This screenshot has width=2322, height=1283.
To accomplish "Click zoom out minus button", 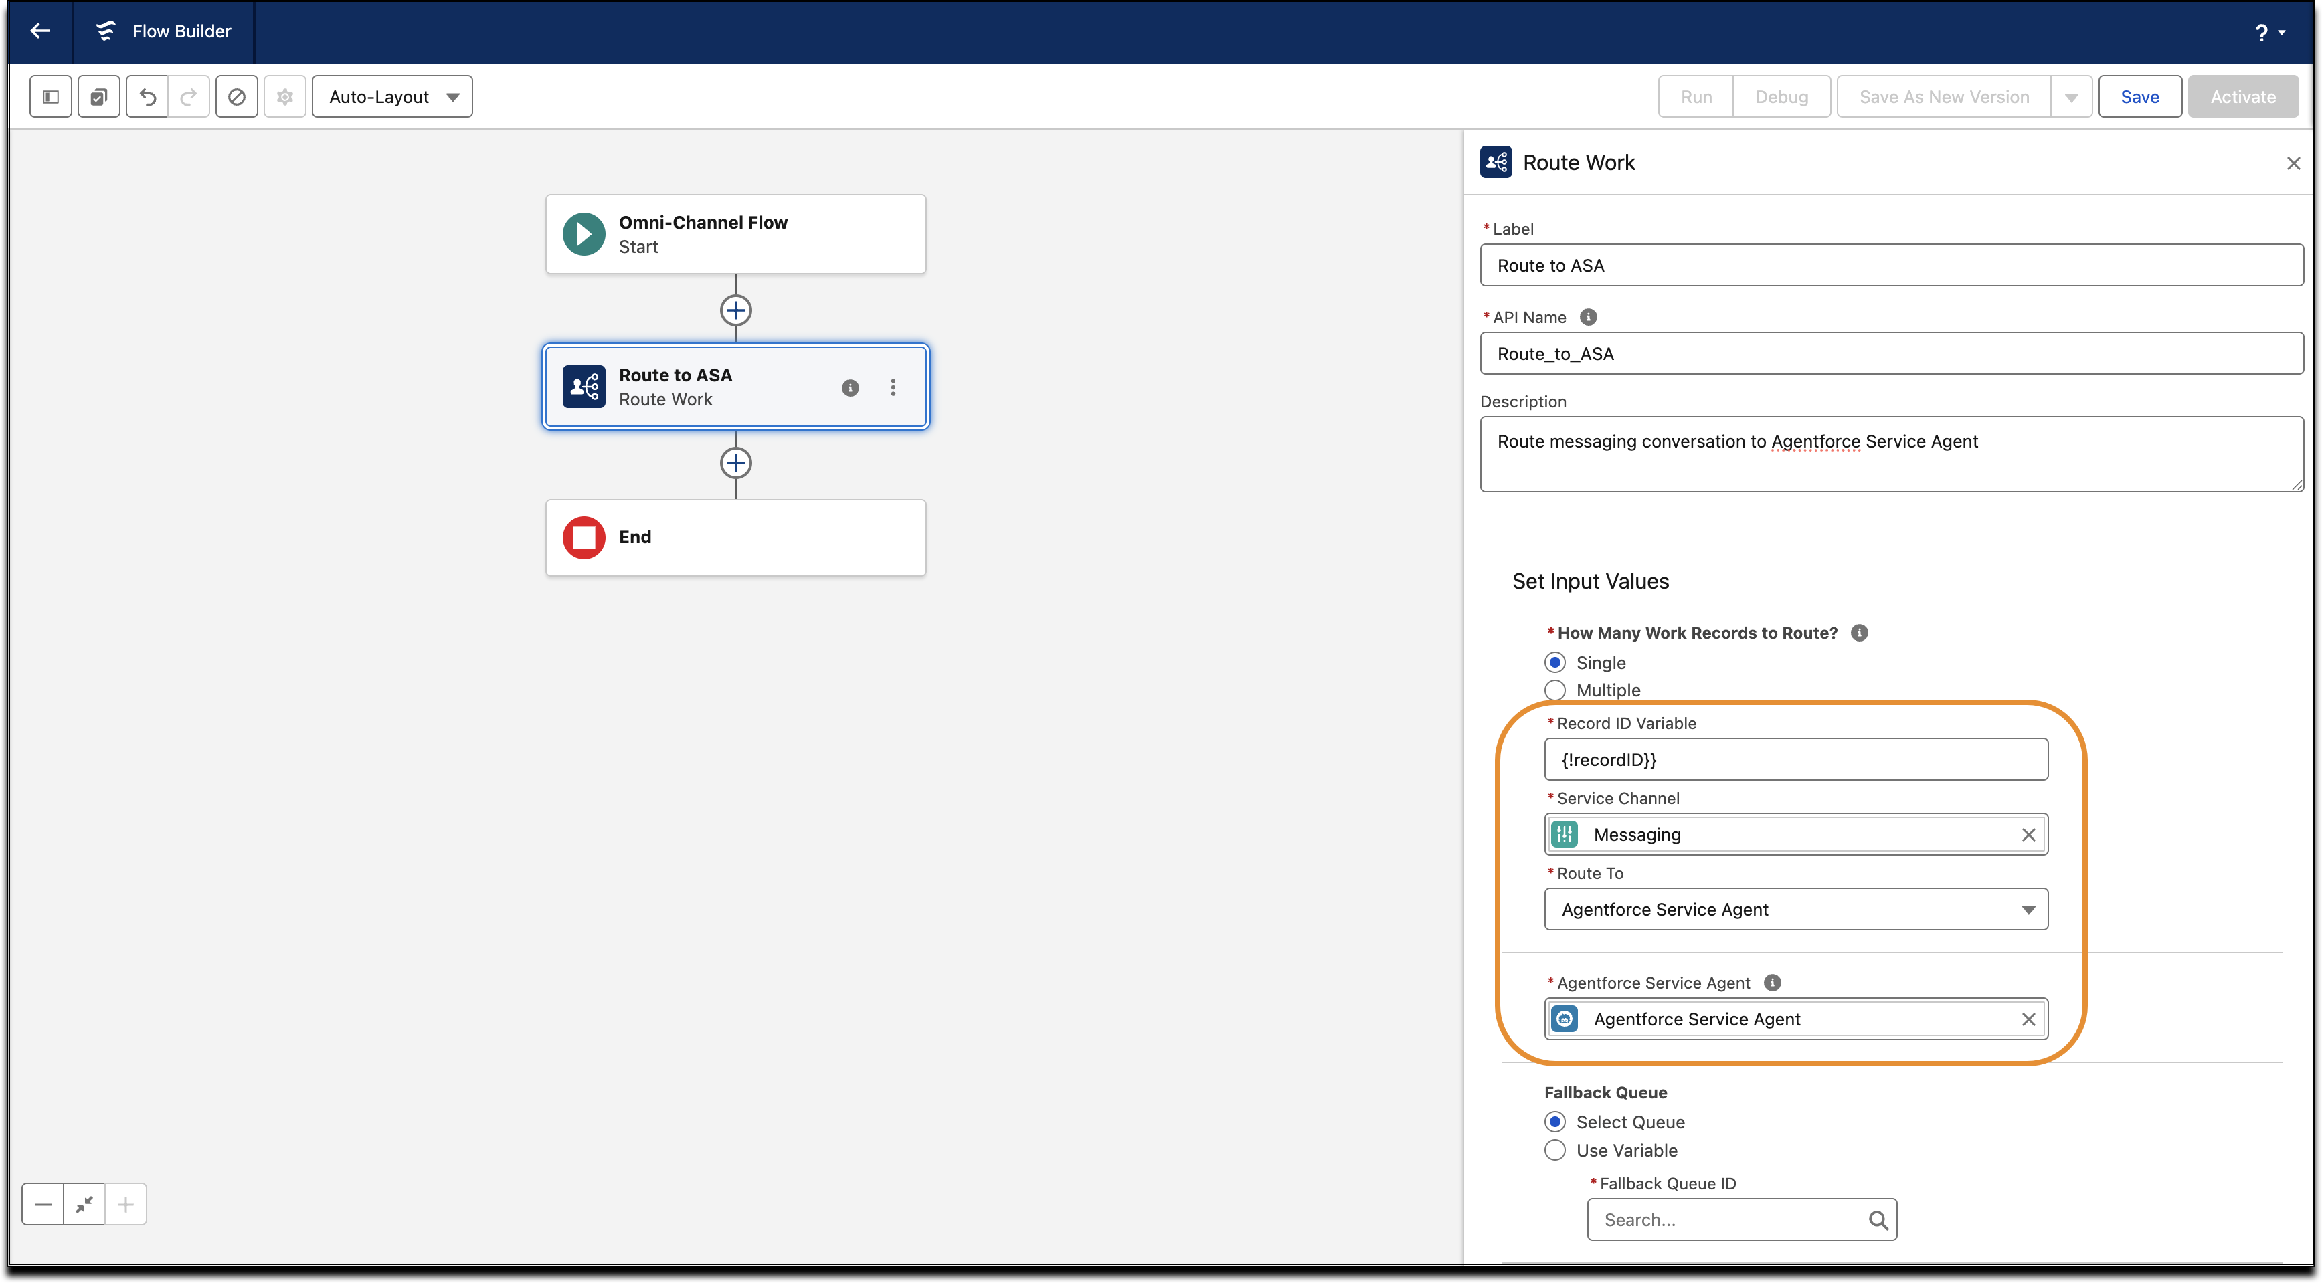I will pyautogui.click(x=43, y=1205).
